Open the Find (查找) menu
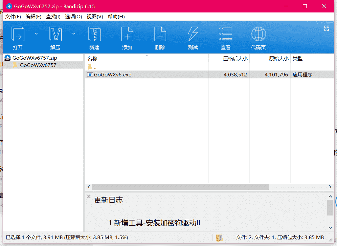337x246 pixels. tap(53, 17)
